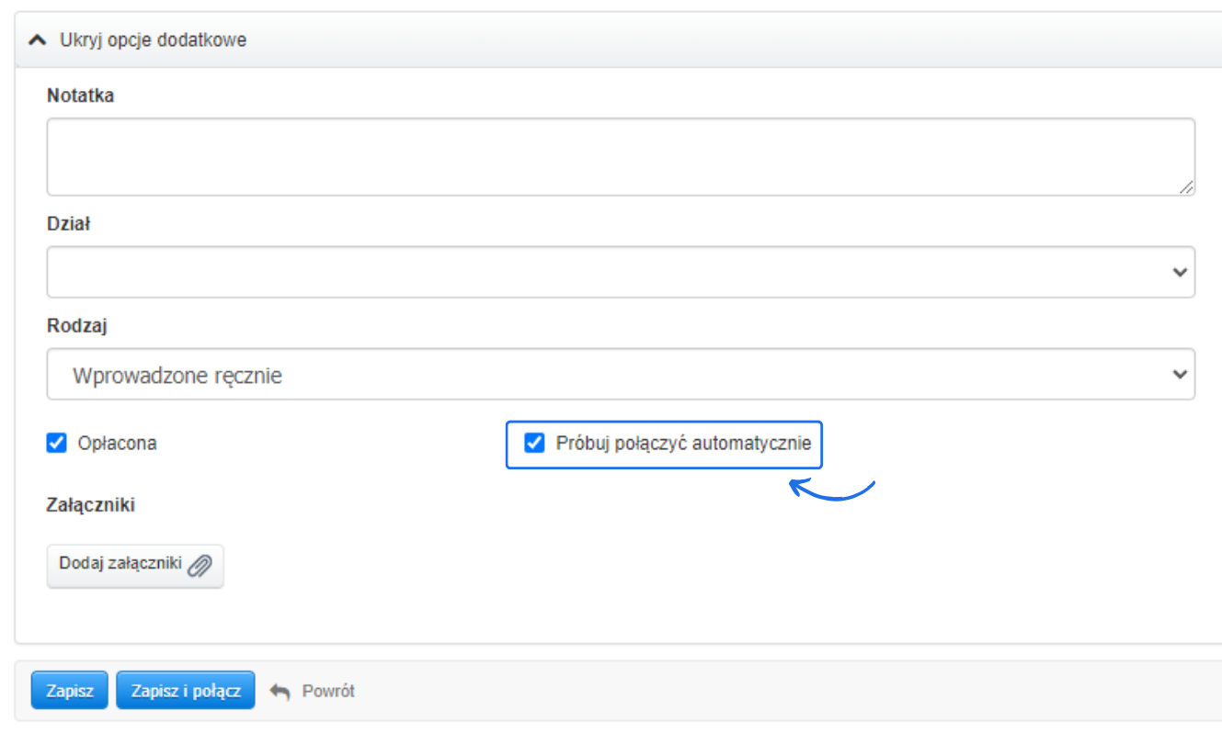This screenshot has height=733, width=1222.
Task: Disable the Próbuj połączyć automatycznie checkbox
Action: tap(534, 444)
